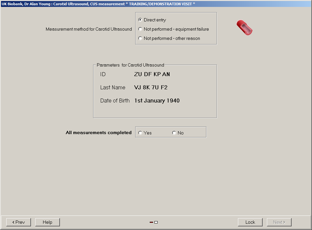Choose Not performed - other reason option

(x=141, y=38)
